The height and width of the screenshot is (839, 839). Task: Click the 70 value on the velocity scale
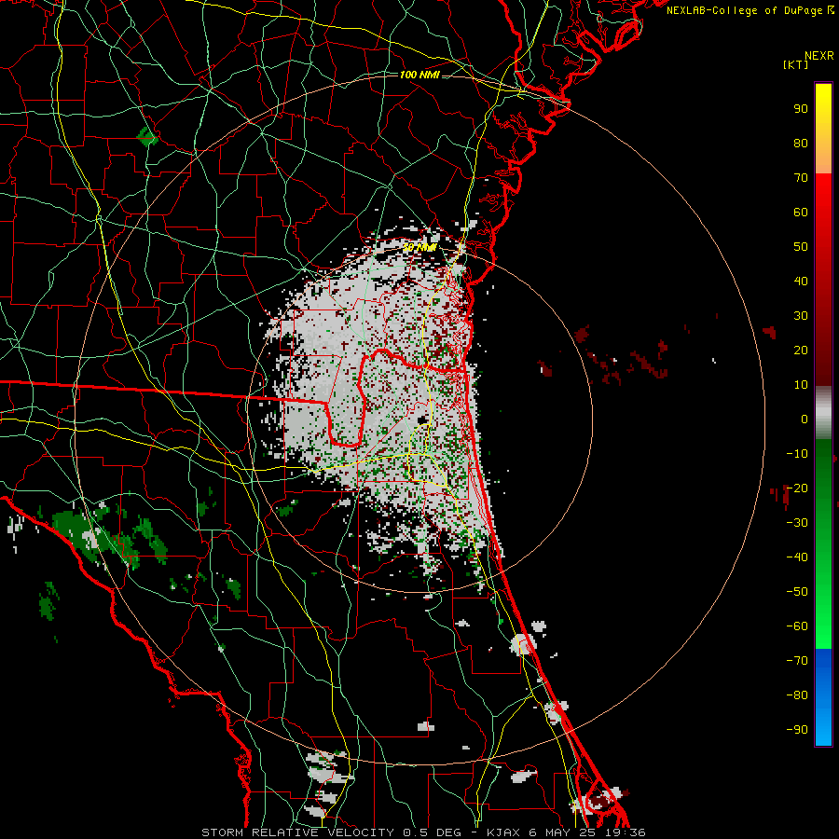(801, 178)
